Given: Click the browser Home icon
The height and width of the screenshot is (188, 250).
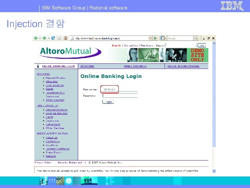Looking at the screenshot, I should pos(65,38).
